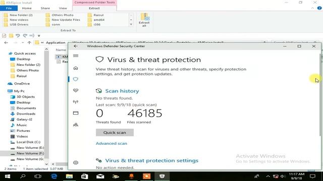Open Device performance & health heart icon
Viewport: 323px width, 181px height.
(76, 90)
